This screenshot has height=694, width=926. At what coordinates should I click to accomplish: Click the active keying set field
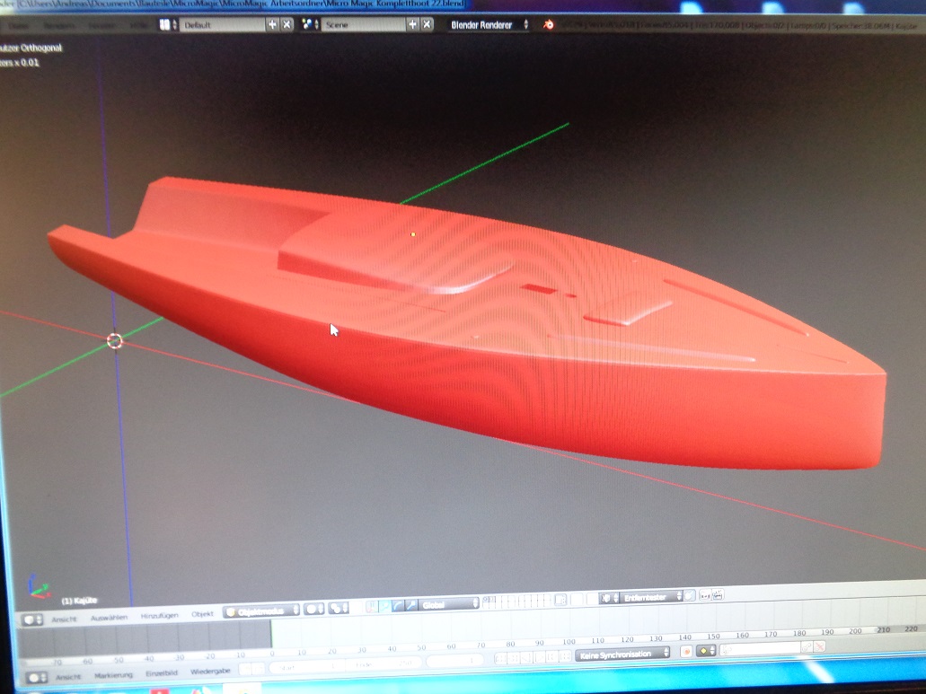click(x=760, y=649)
